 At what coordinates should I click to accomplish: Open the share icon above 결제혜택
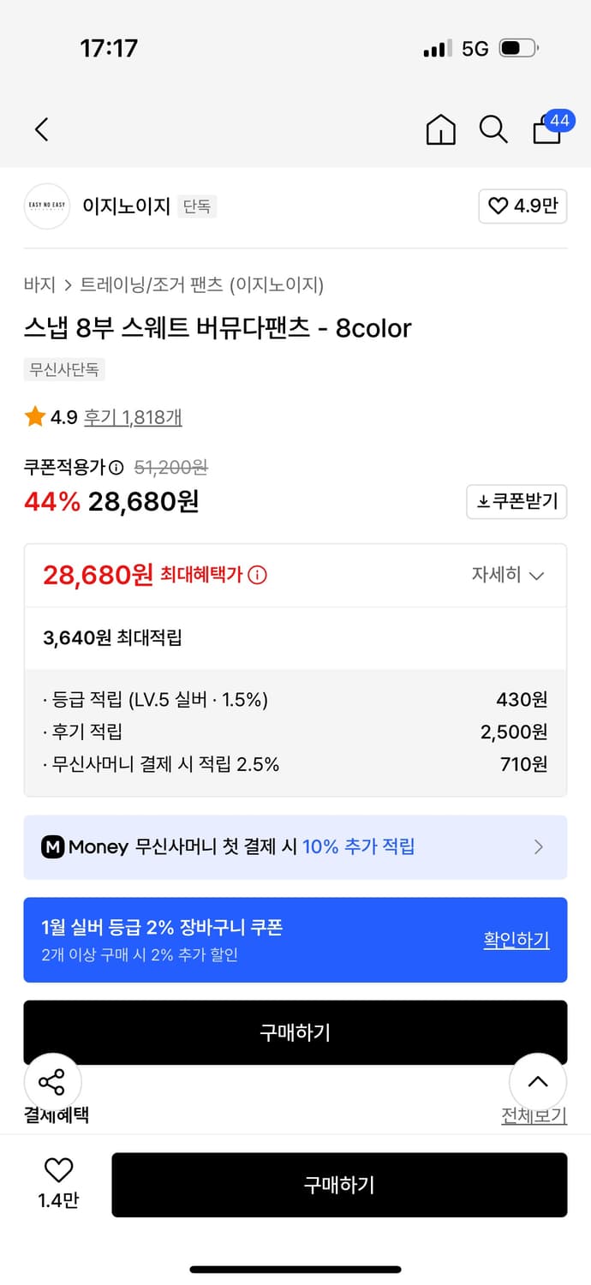[x=53, y=1082]
